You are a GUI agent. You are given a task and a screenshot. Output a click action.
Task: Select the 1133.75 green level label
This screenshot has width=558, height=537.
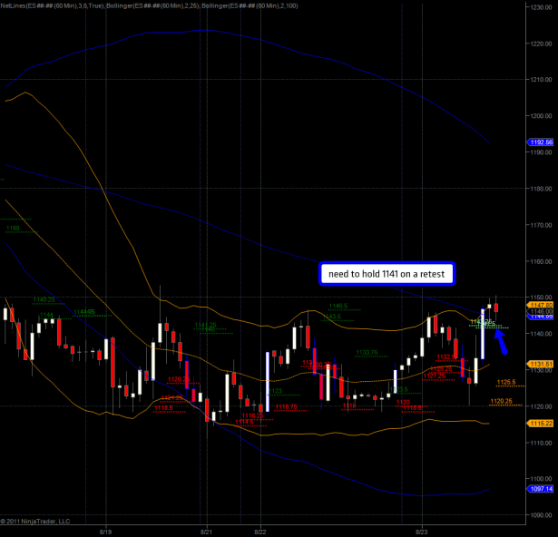point(367,352)
